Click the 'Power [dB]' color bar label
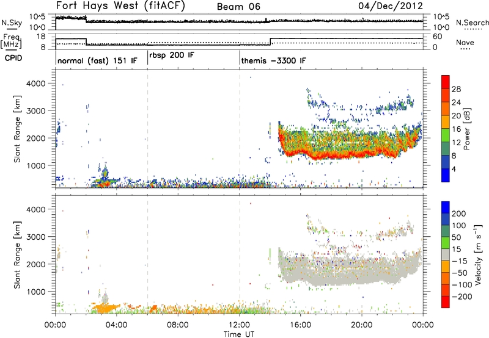 coord(467,129)
